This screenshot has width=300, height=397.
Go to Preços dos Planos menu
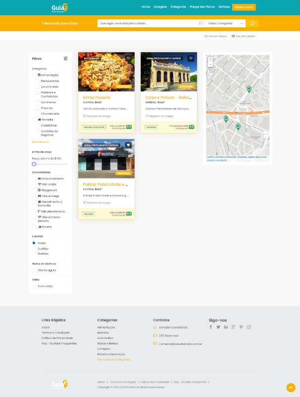[202, 7]
